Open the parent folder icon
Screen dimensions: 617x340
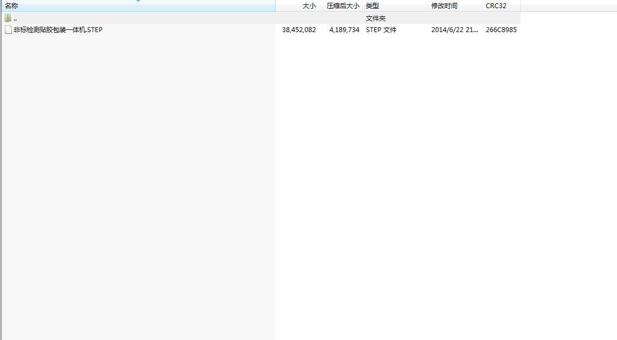(8, 18)
